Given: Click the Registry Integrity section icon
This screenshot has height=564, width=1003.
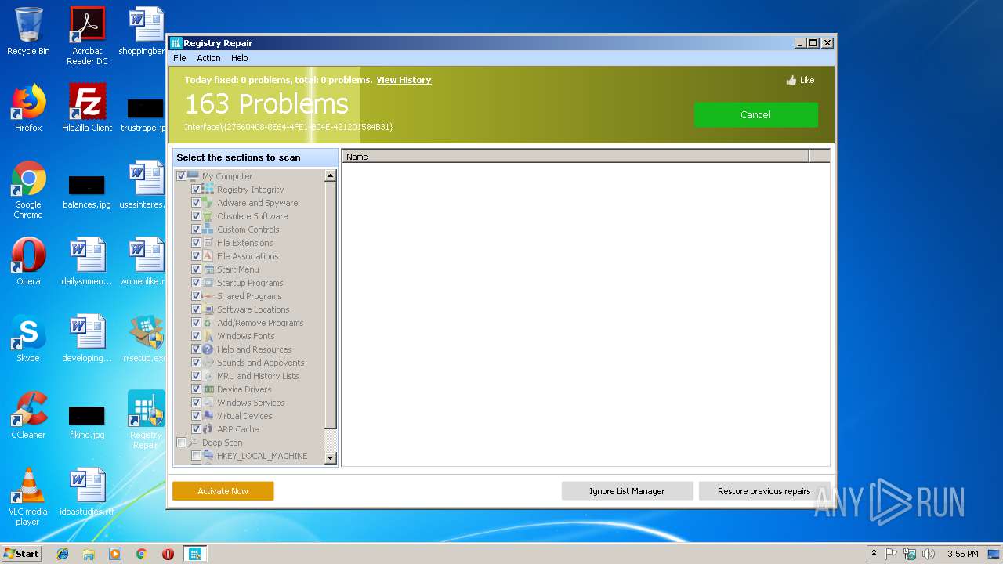Looking at the screenshot, I should (x=208, y=190).
